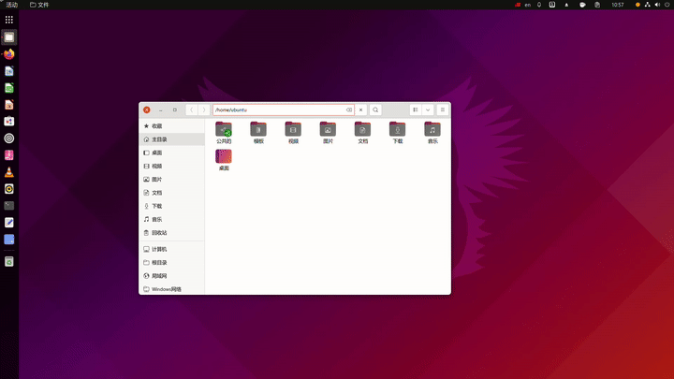Open the 文件 app menu in top panel
The height and width of the screenshot is (379, 674).
click(x=39, y=5)
